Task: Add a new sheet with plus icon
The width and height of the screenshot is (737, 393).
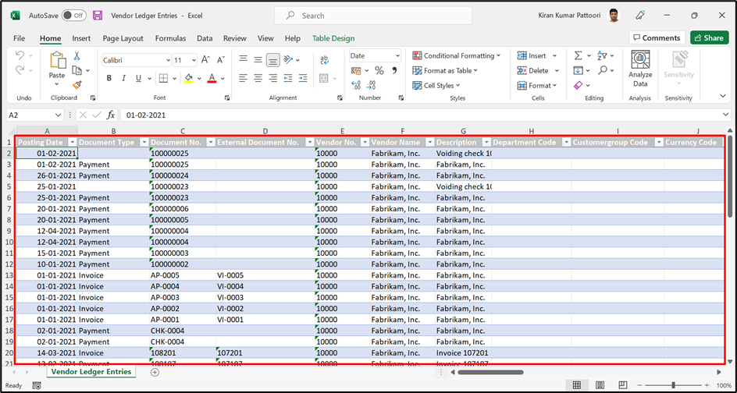Action: click(155, 373)
